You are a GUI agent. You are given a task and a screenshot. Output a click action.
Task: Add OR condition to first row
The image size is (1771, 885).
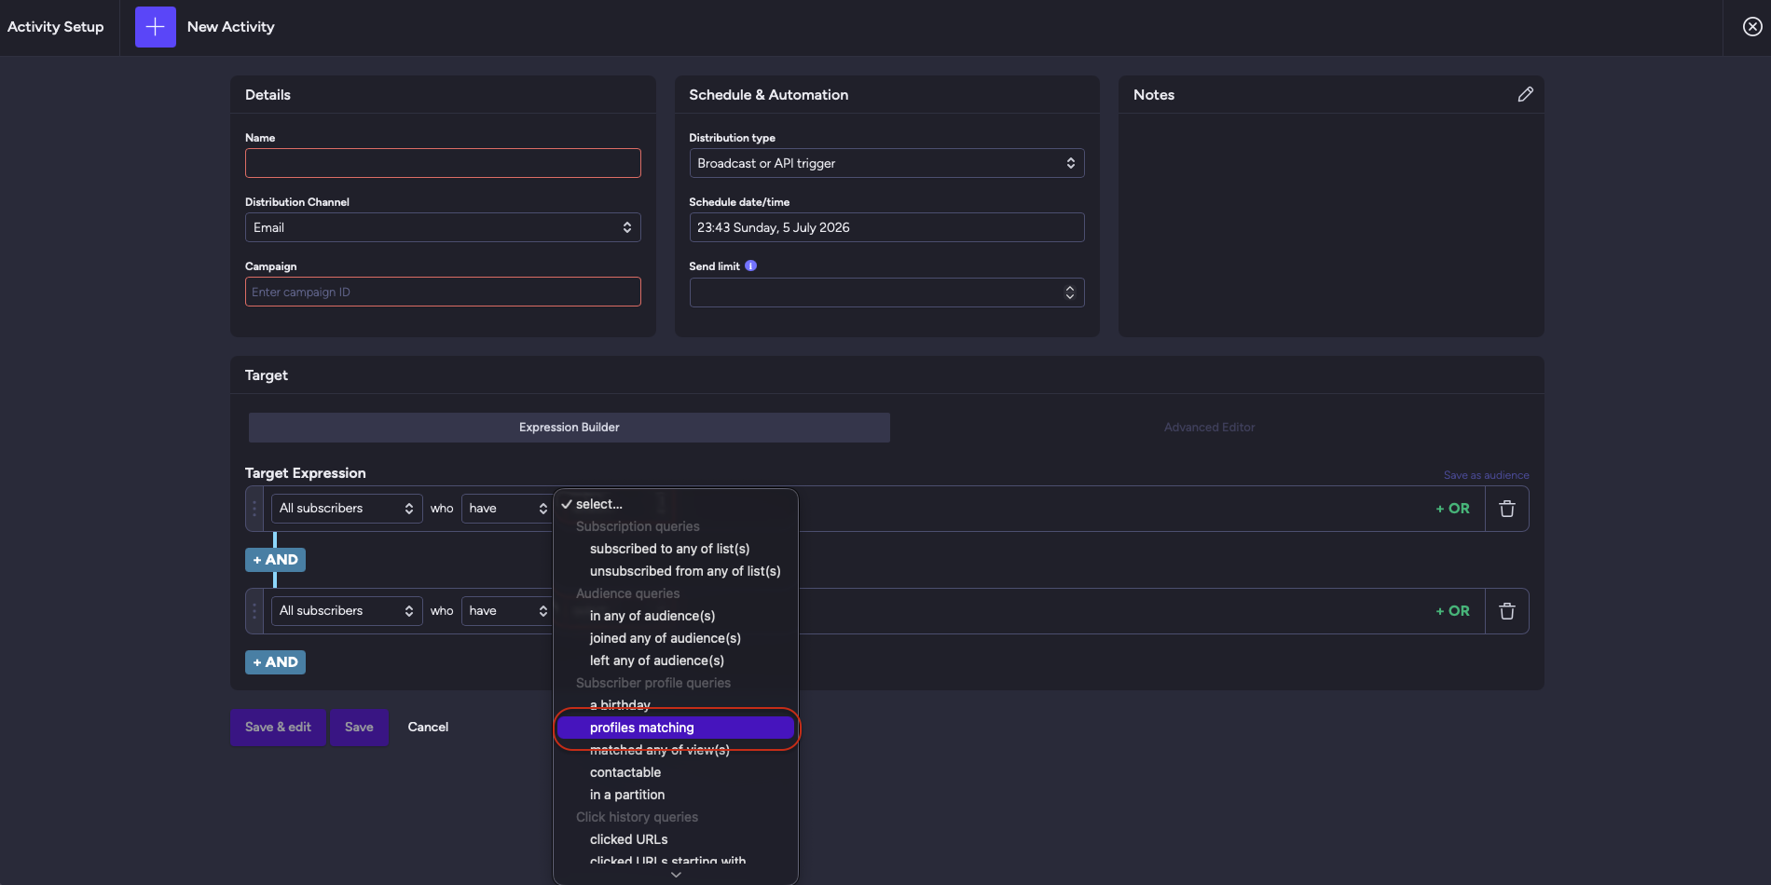[1452, 509]
